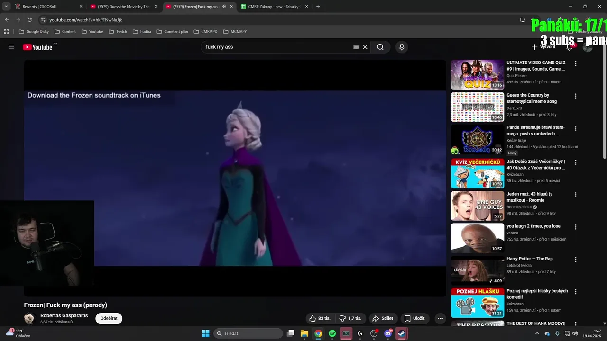Open site information icon in address bar
Viewport: 607px width, 341px height.
point(43,20)
